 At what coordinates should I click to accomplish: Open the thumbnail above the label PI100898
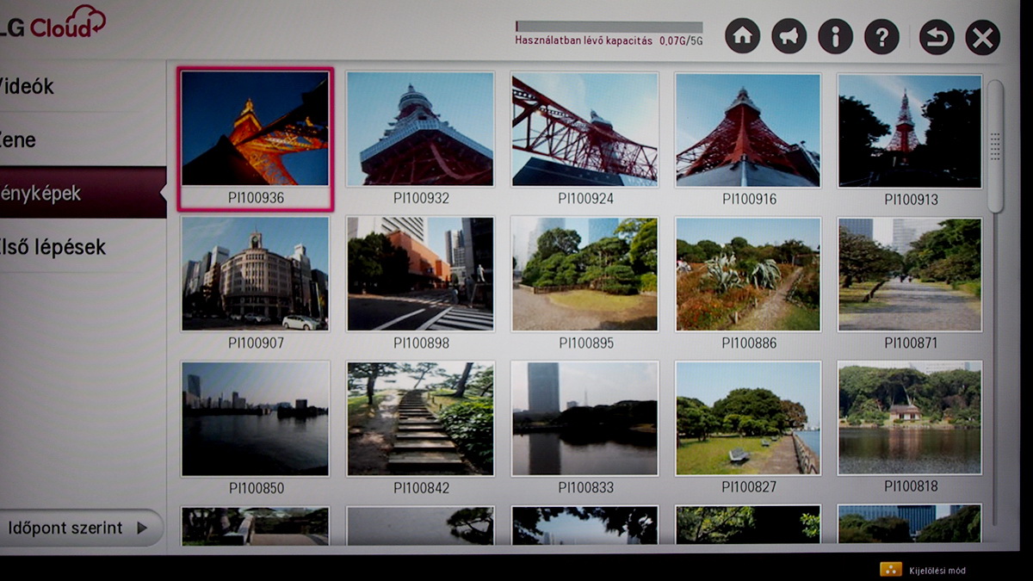(x=420, y=273)
